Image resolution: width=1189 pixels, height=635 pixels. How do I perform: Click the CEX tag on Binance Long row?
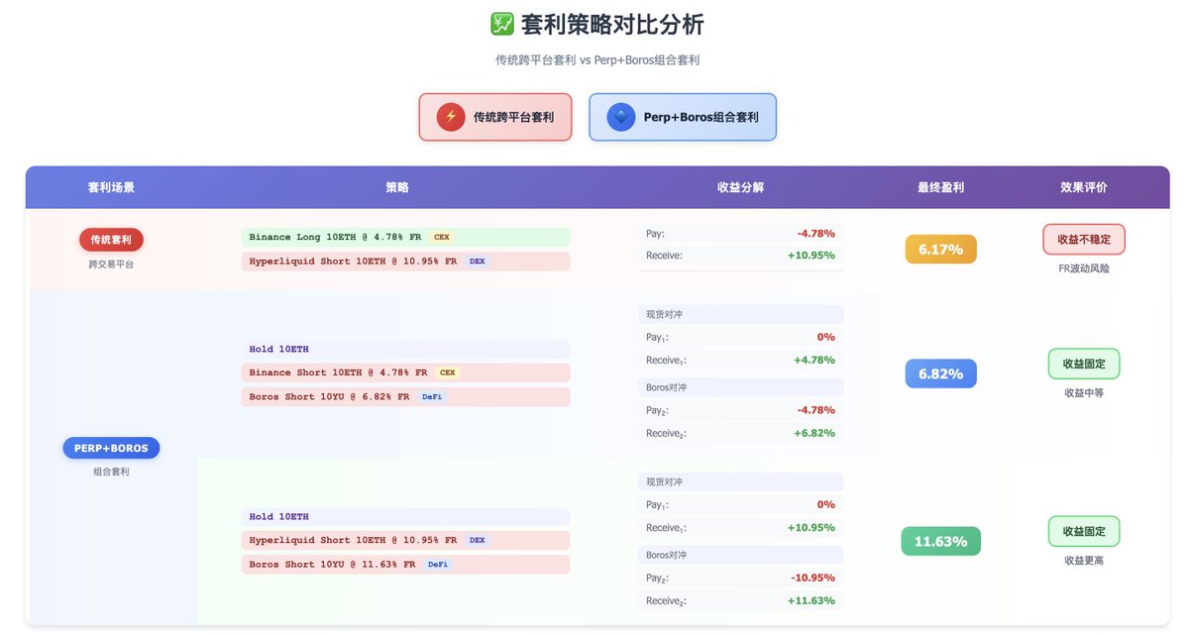[x=442, y=238]
